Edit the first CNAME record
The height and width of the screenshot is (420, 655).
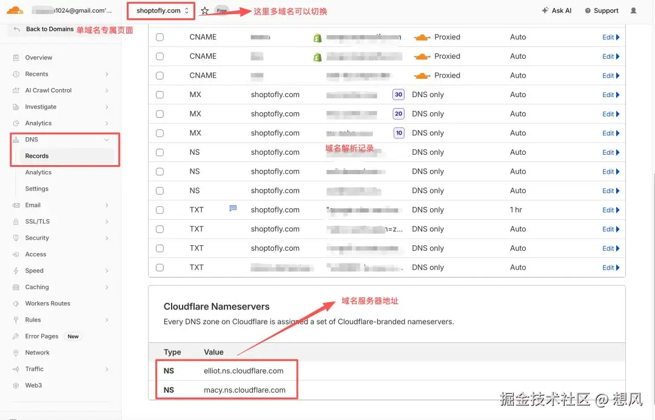(611, 37)
